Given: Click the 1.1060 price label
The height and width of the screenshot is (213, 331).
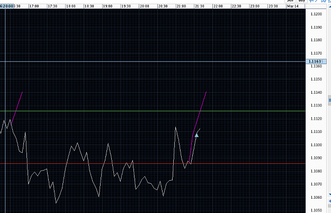Looking at the screenshot, I should 316,198.
